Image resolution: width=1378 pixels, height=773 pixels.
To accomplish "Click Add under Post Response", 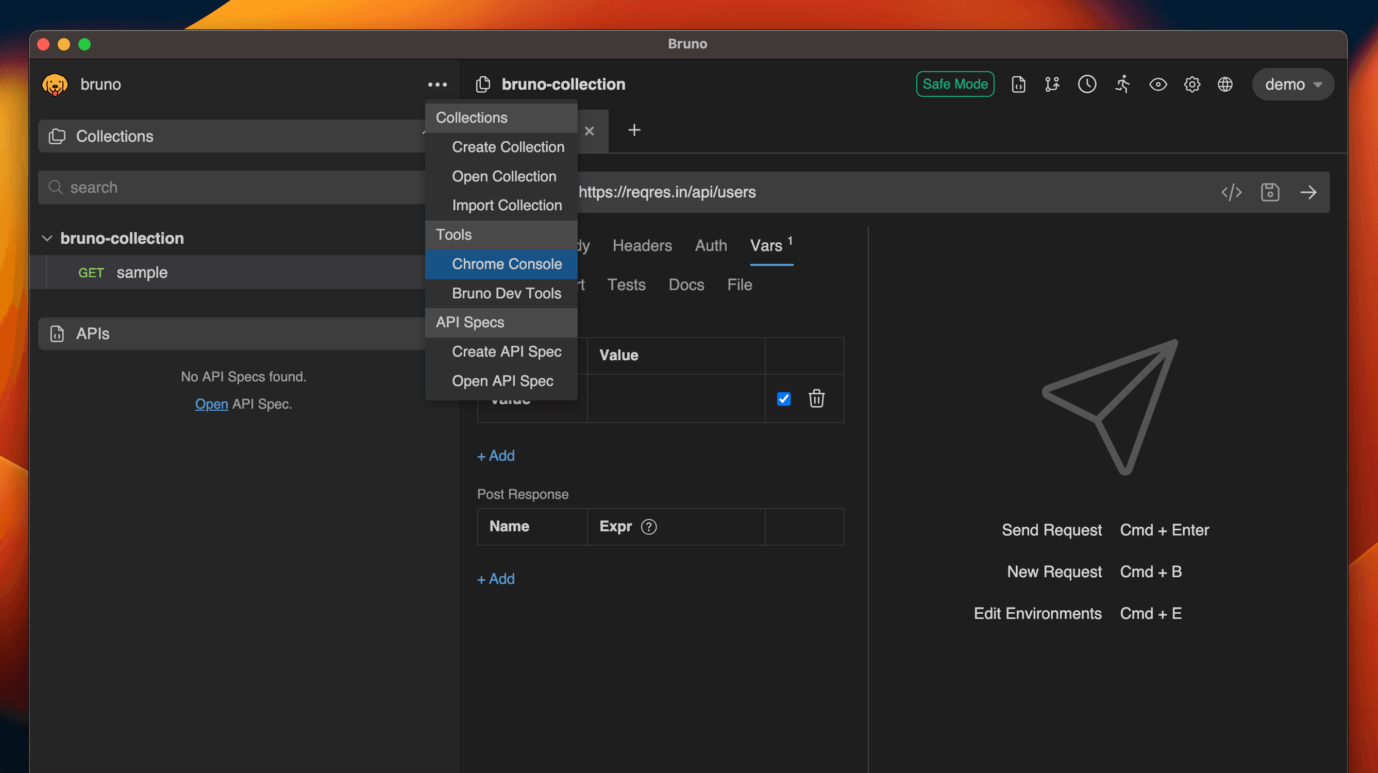I will coord(495,579).
